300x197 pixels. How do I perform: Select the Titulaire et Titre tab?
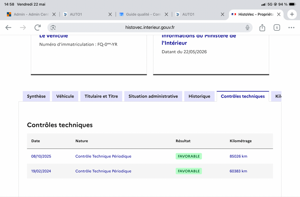click(101, 96)
